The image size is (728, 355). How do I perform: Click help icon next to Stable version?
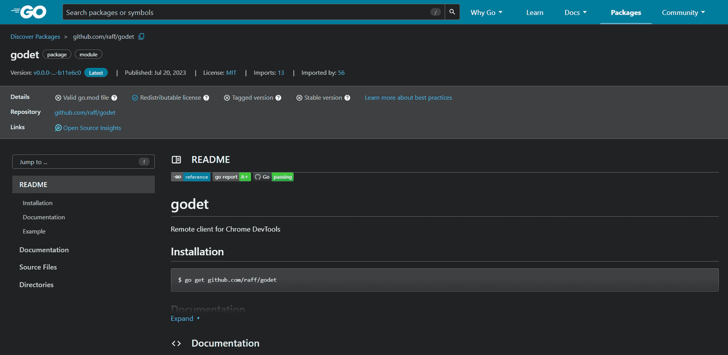pos(347,98)
